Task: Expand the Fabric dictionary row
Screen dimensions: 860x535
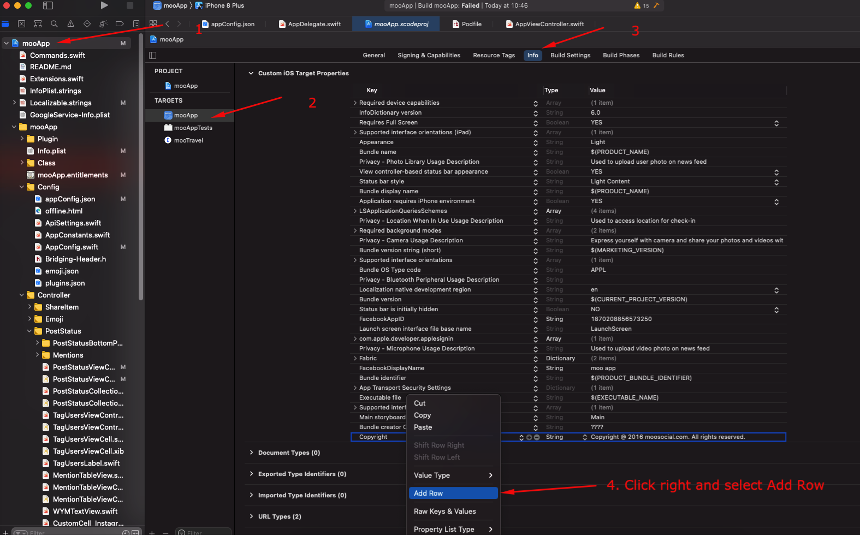Action: 355,358
